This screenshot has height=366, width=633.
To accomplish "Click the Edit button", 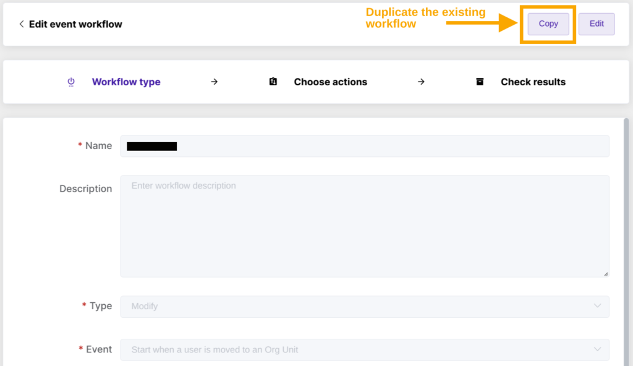I will [x=597, y=24].
